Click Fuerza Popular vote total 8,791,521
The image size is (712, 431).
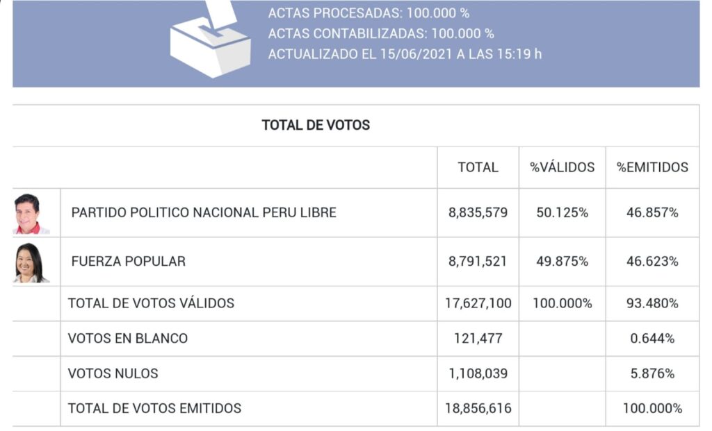(478, 262)
